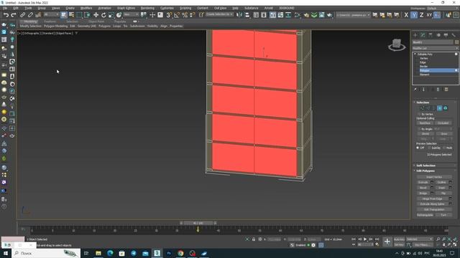Click the object color swatch beside the name field
This screenshot has height=258, width=460.
point(456,42)
